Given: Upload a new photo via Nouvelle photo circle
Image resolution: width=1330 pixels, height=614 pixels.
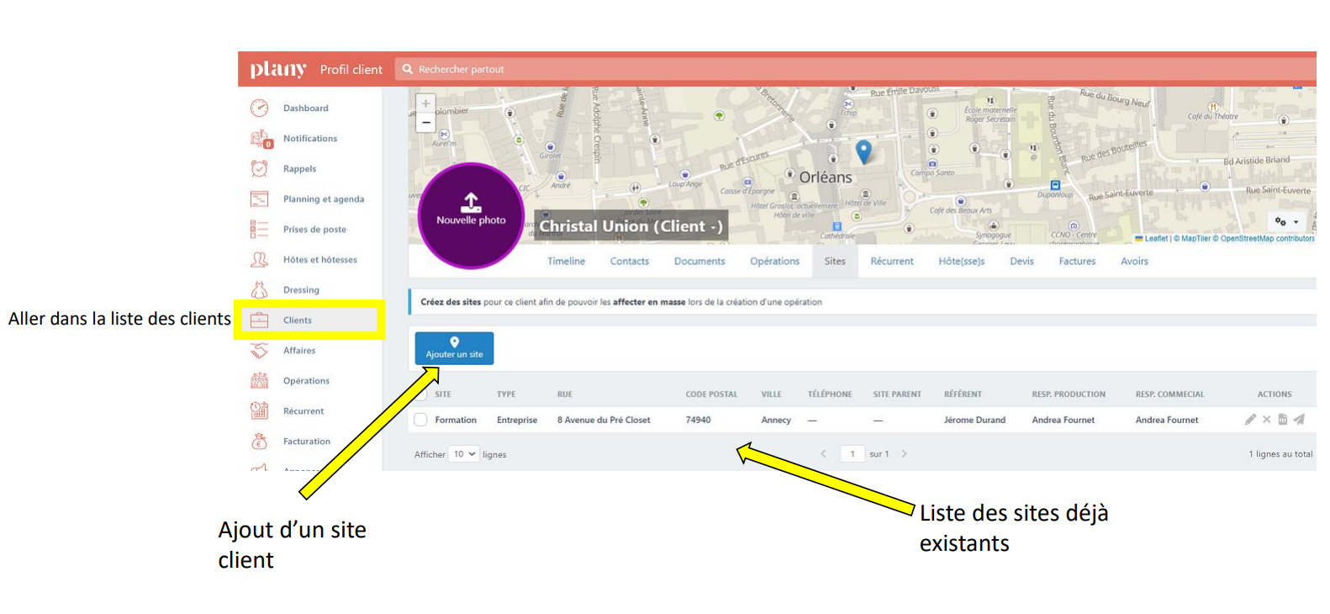Looking at the screenshot, I should (x=471, y=215).
